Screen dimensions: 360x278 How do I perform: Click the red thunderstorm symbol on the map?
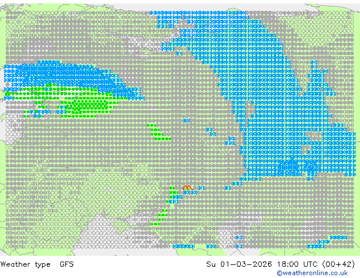187,188
